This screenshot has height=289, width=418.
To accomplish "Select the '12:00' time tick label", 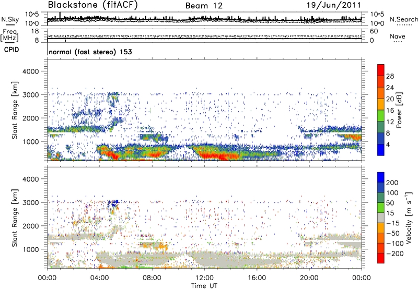I will click(x=204, y=278).
